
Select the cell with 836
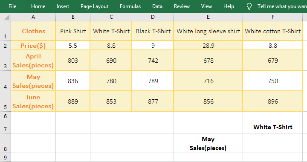(x=73, y=81)
